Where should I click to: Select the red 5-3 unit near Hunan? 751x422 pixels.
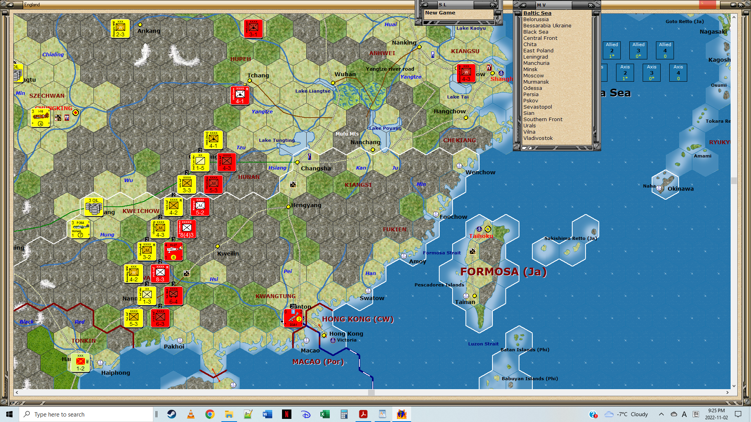pos(213,184)
